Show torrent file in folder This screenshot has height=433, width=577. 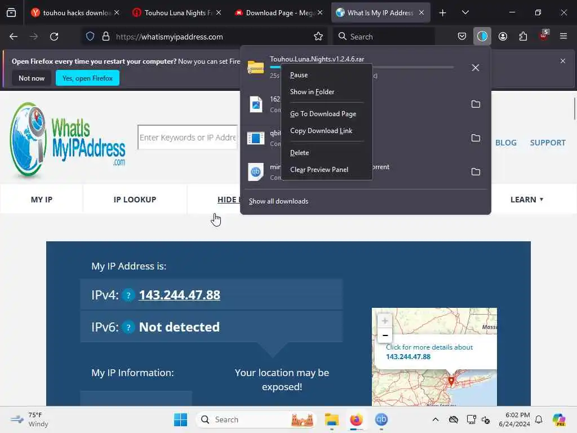476,172
